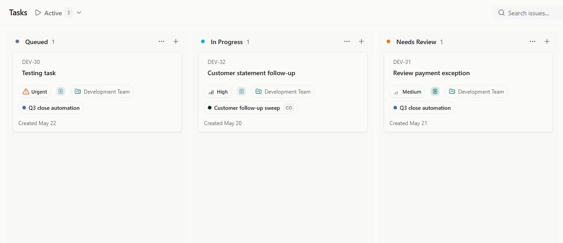563x243 pixels.
Task: Click the document icon on DEV-31 card
Action: coord(435,91)
